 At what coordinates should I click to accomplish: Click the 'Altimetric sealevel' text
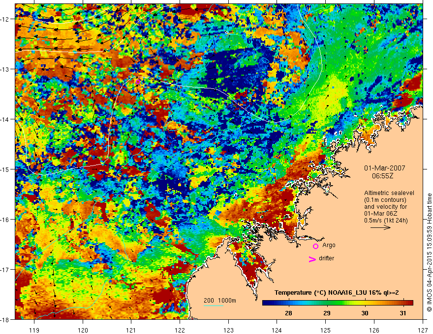pos(389,193)
